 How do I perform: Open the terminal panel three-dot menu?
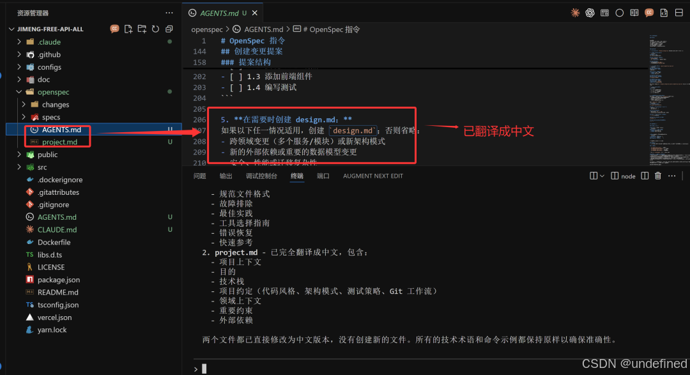pyautogui.click(x=672, y=176)
